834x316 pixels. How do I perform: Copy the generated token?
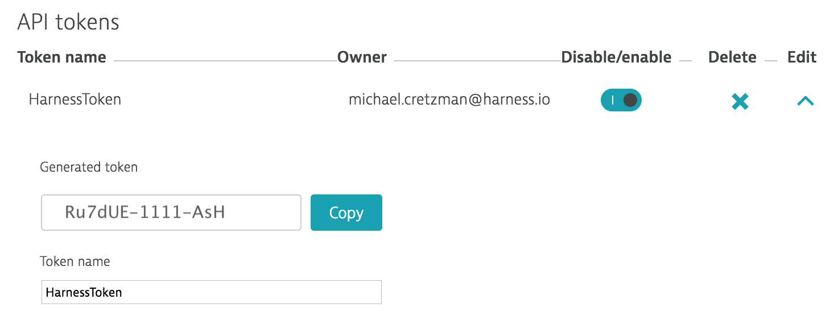coord(346,213)
